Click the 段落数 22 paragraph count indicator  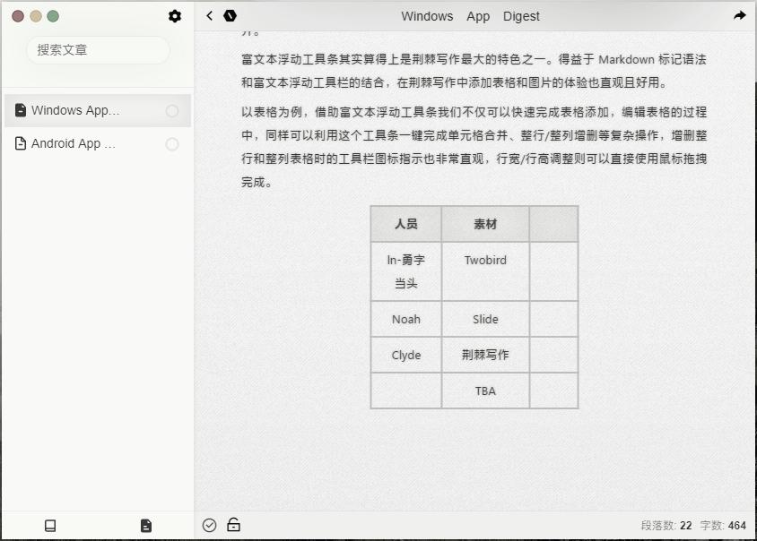pyautogui.click(x=666, y=525)
